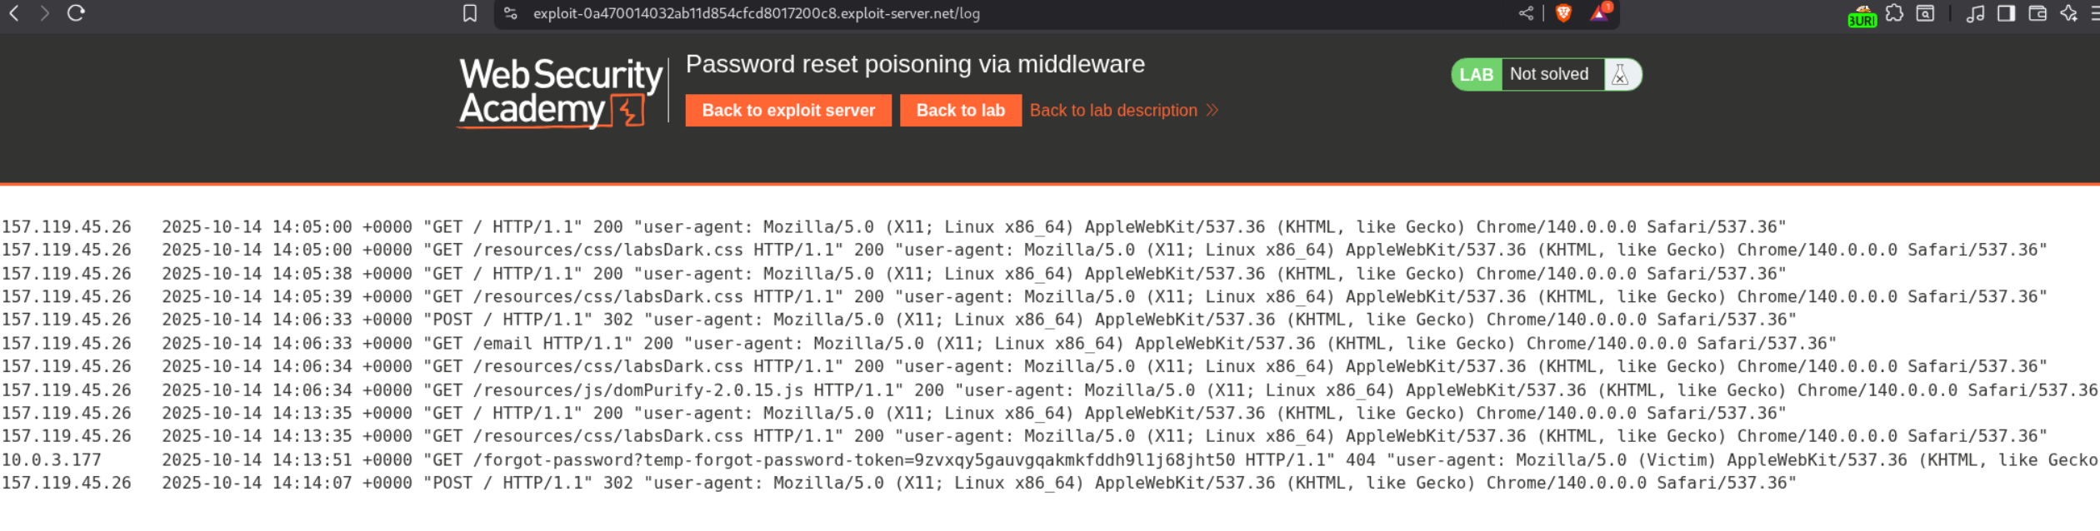Open the Leo AI sparkle icon
Viewport: 2100px width, 531px height.
point(2068,13)
